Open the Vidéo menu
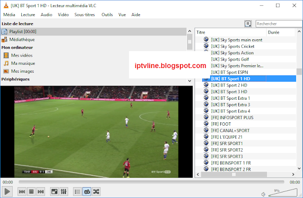303x198 pixels. (63, 15)
